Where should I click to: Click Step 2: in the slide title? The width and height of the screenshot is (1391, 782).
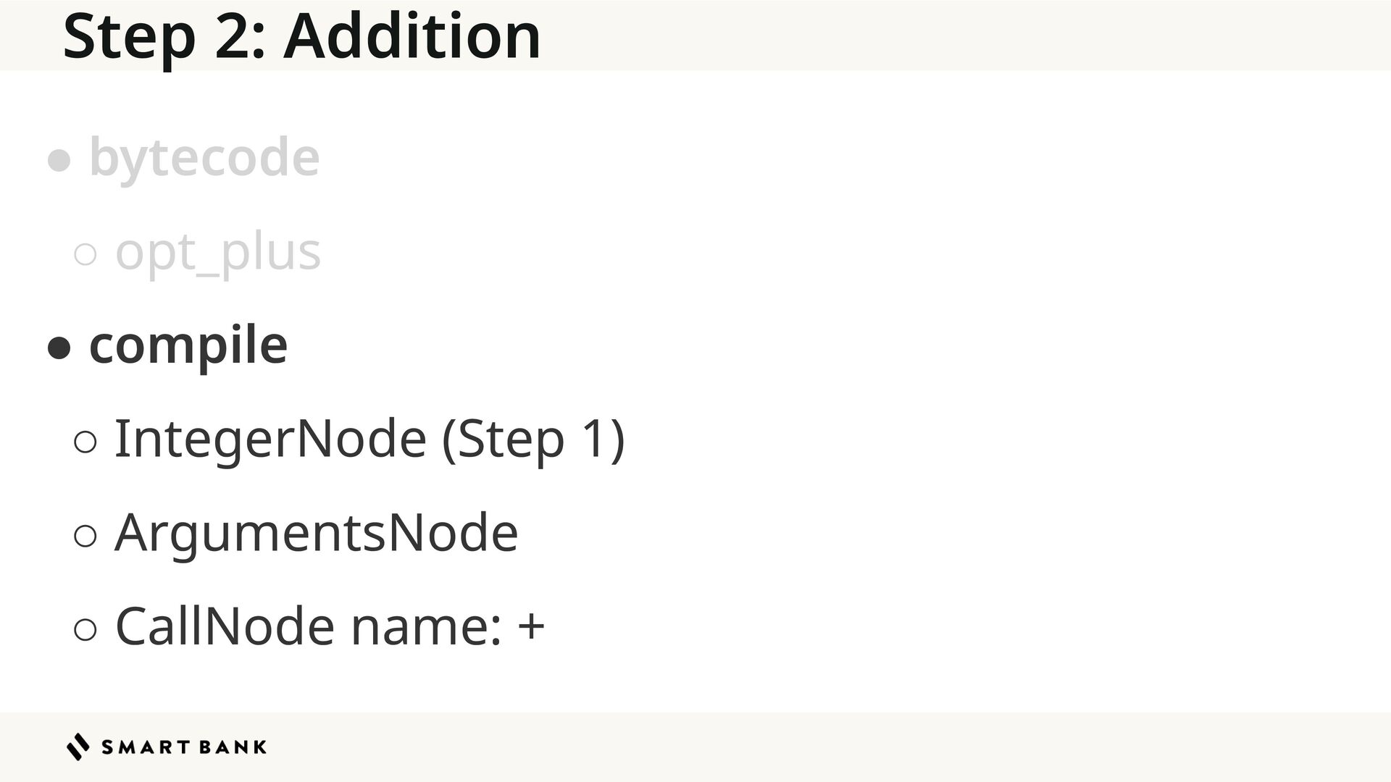pyautogui.click(x=164, y=35)
